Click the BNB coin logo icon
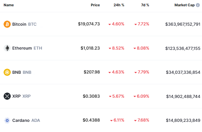Screen dimensions: 202x132 click(x=7, y=72)
